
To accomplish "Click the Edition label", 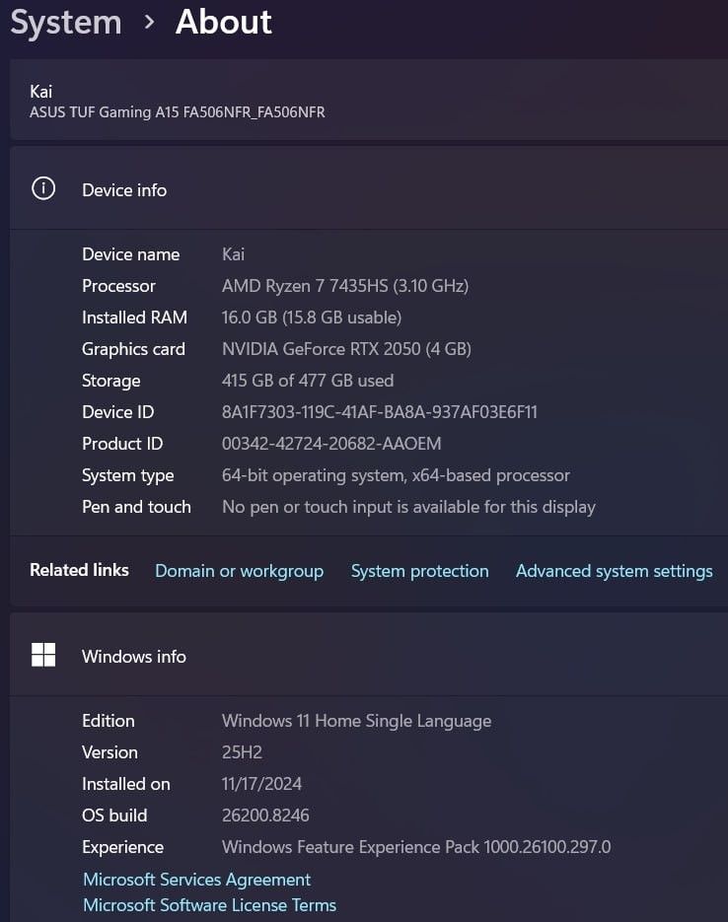I will (109, 721).
